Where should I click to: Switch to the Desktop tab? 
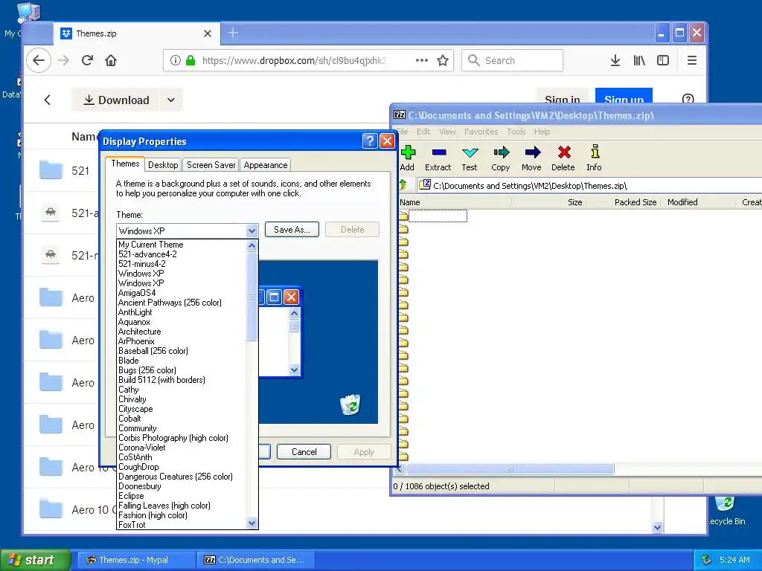click(x=163, y=164)
